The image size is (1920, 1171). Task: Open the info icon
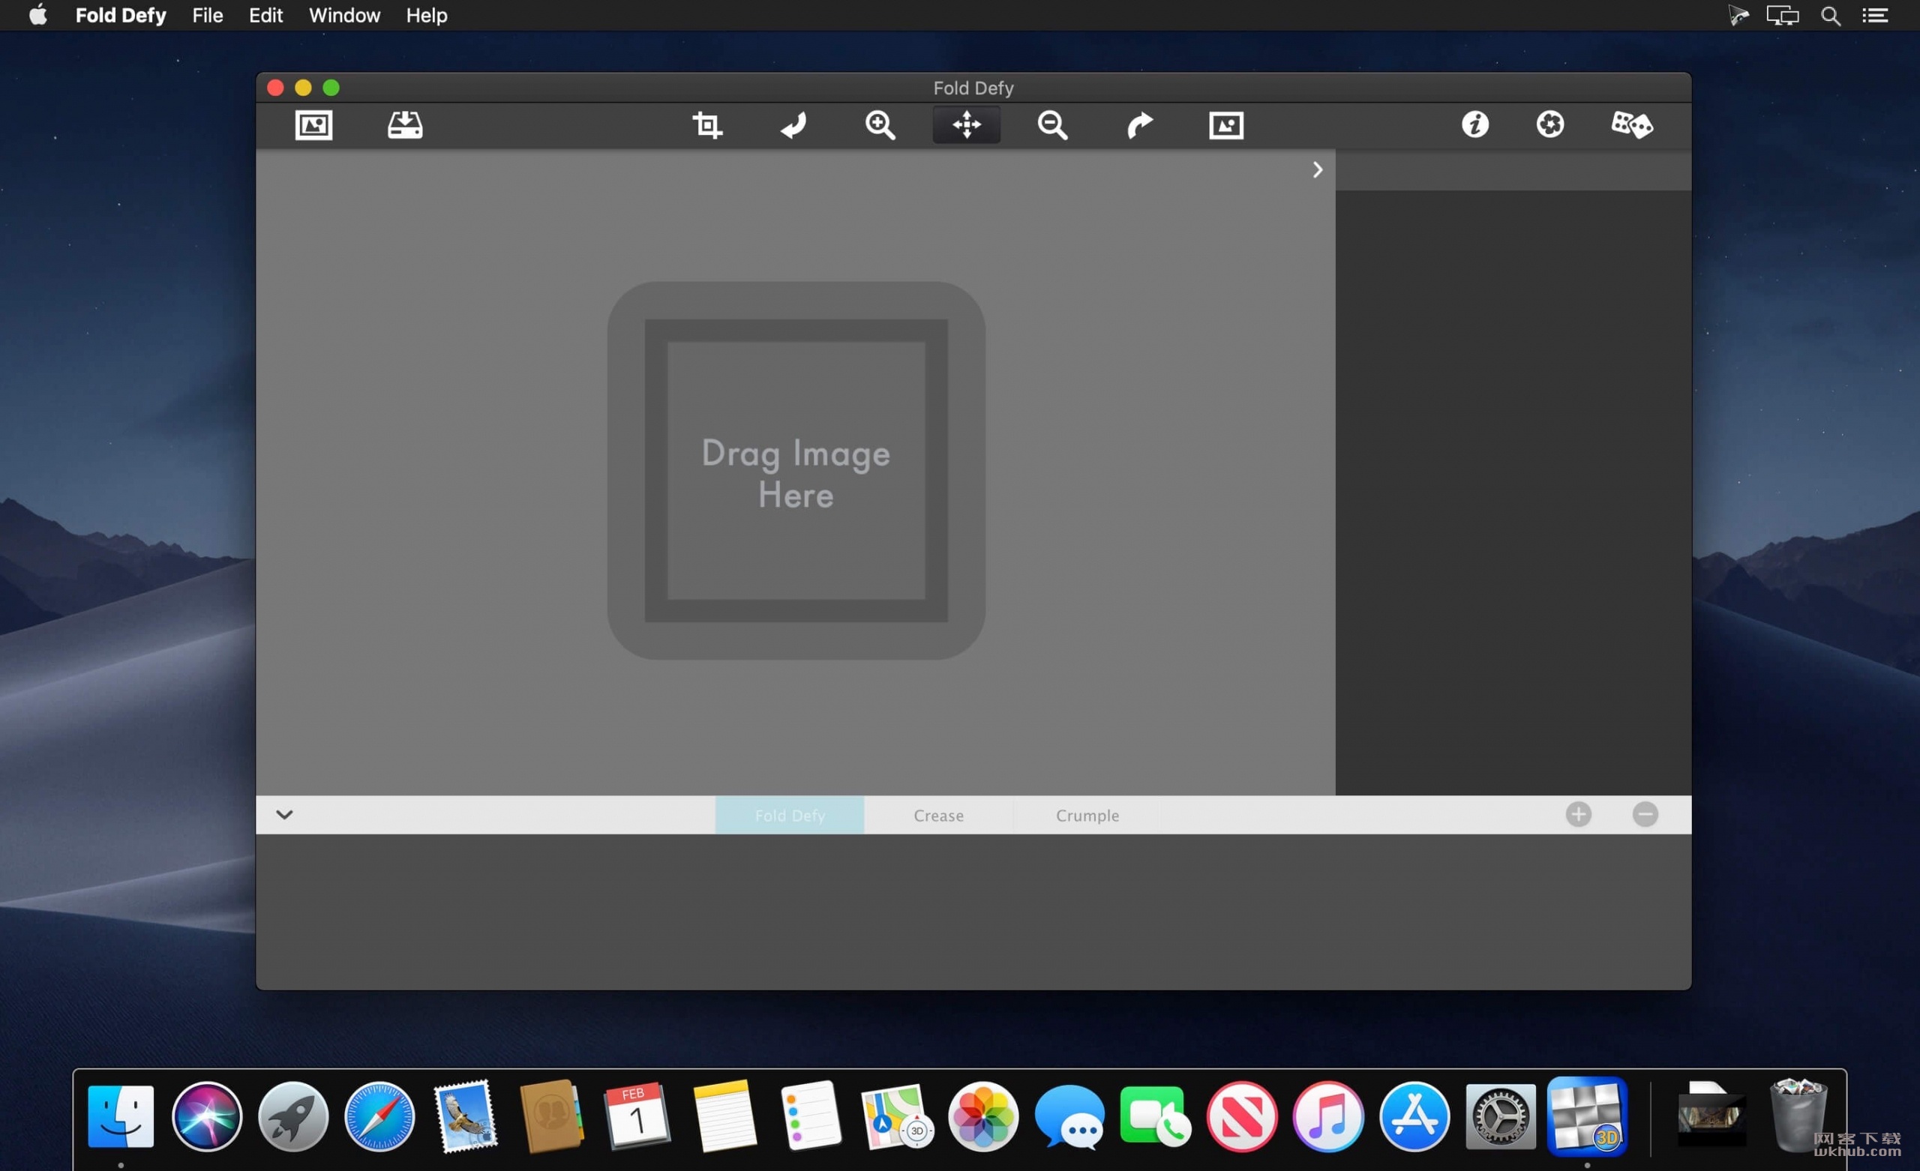click(x=1475, y=124)
